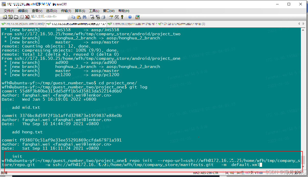Open the 文件(F) menu

point(9,11)
